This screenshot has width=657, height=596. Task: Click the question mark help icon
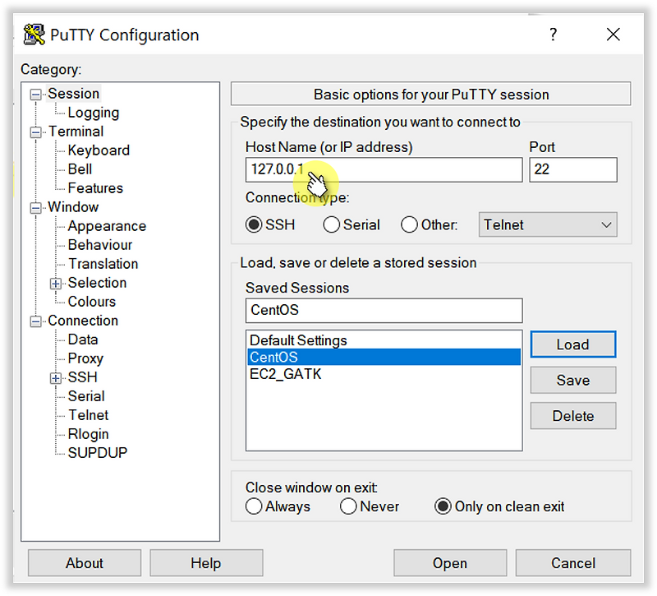[554, 35]
